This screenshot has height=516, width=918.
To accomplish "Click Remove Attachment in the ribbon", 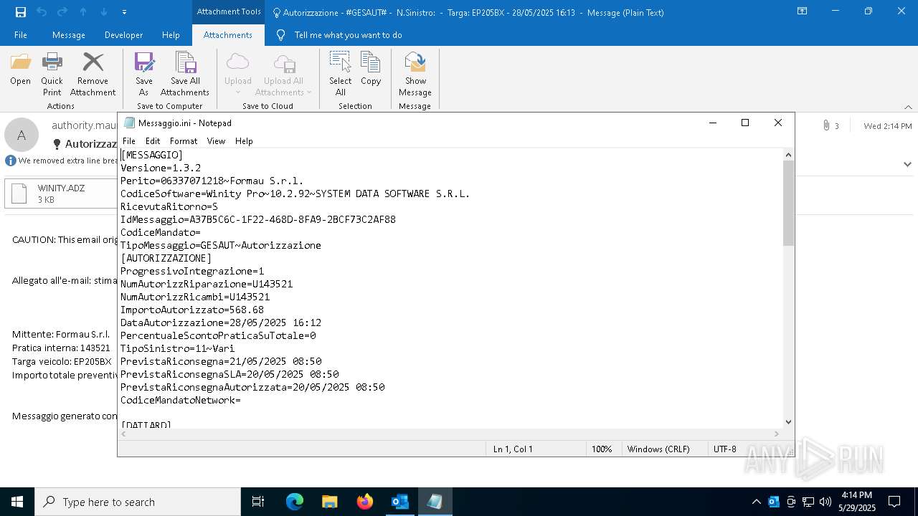I will [x=93, y=75].
